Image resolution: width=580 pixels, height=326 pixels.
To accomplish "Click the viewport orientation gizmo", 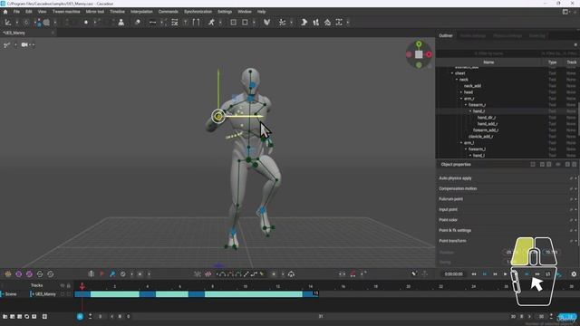I will [x=419, y=54].
